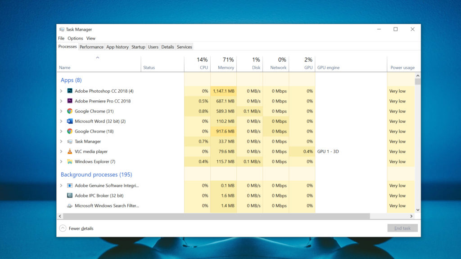Expand the Adobe Premiere Pro CC 2018 row
This screenshot has height=259, width=461.
[61, 101]
